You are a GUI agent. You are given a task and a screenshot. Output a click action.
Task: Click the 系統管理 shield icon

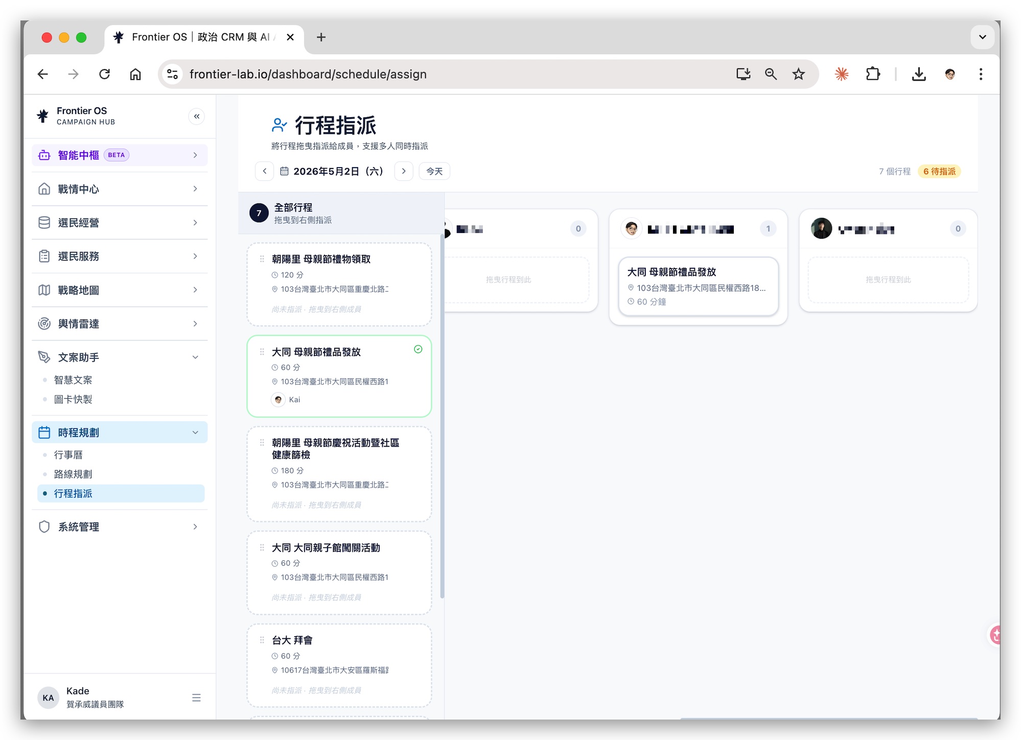(x=44, y=527)
